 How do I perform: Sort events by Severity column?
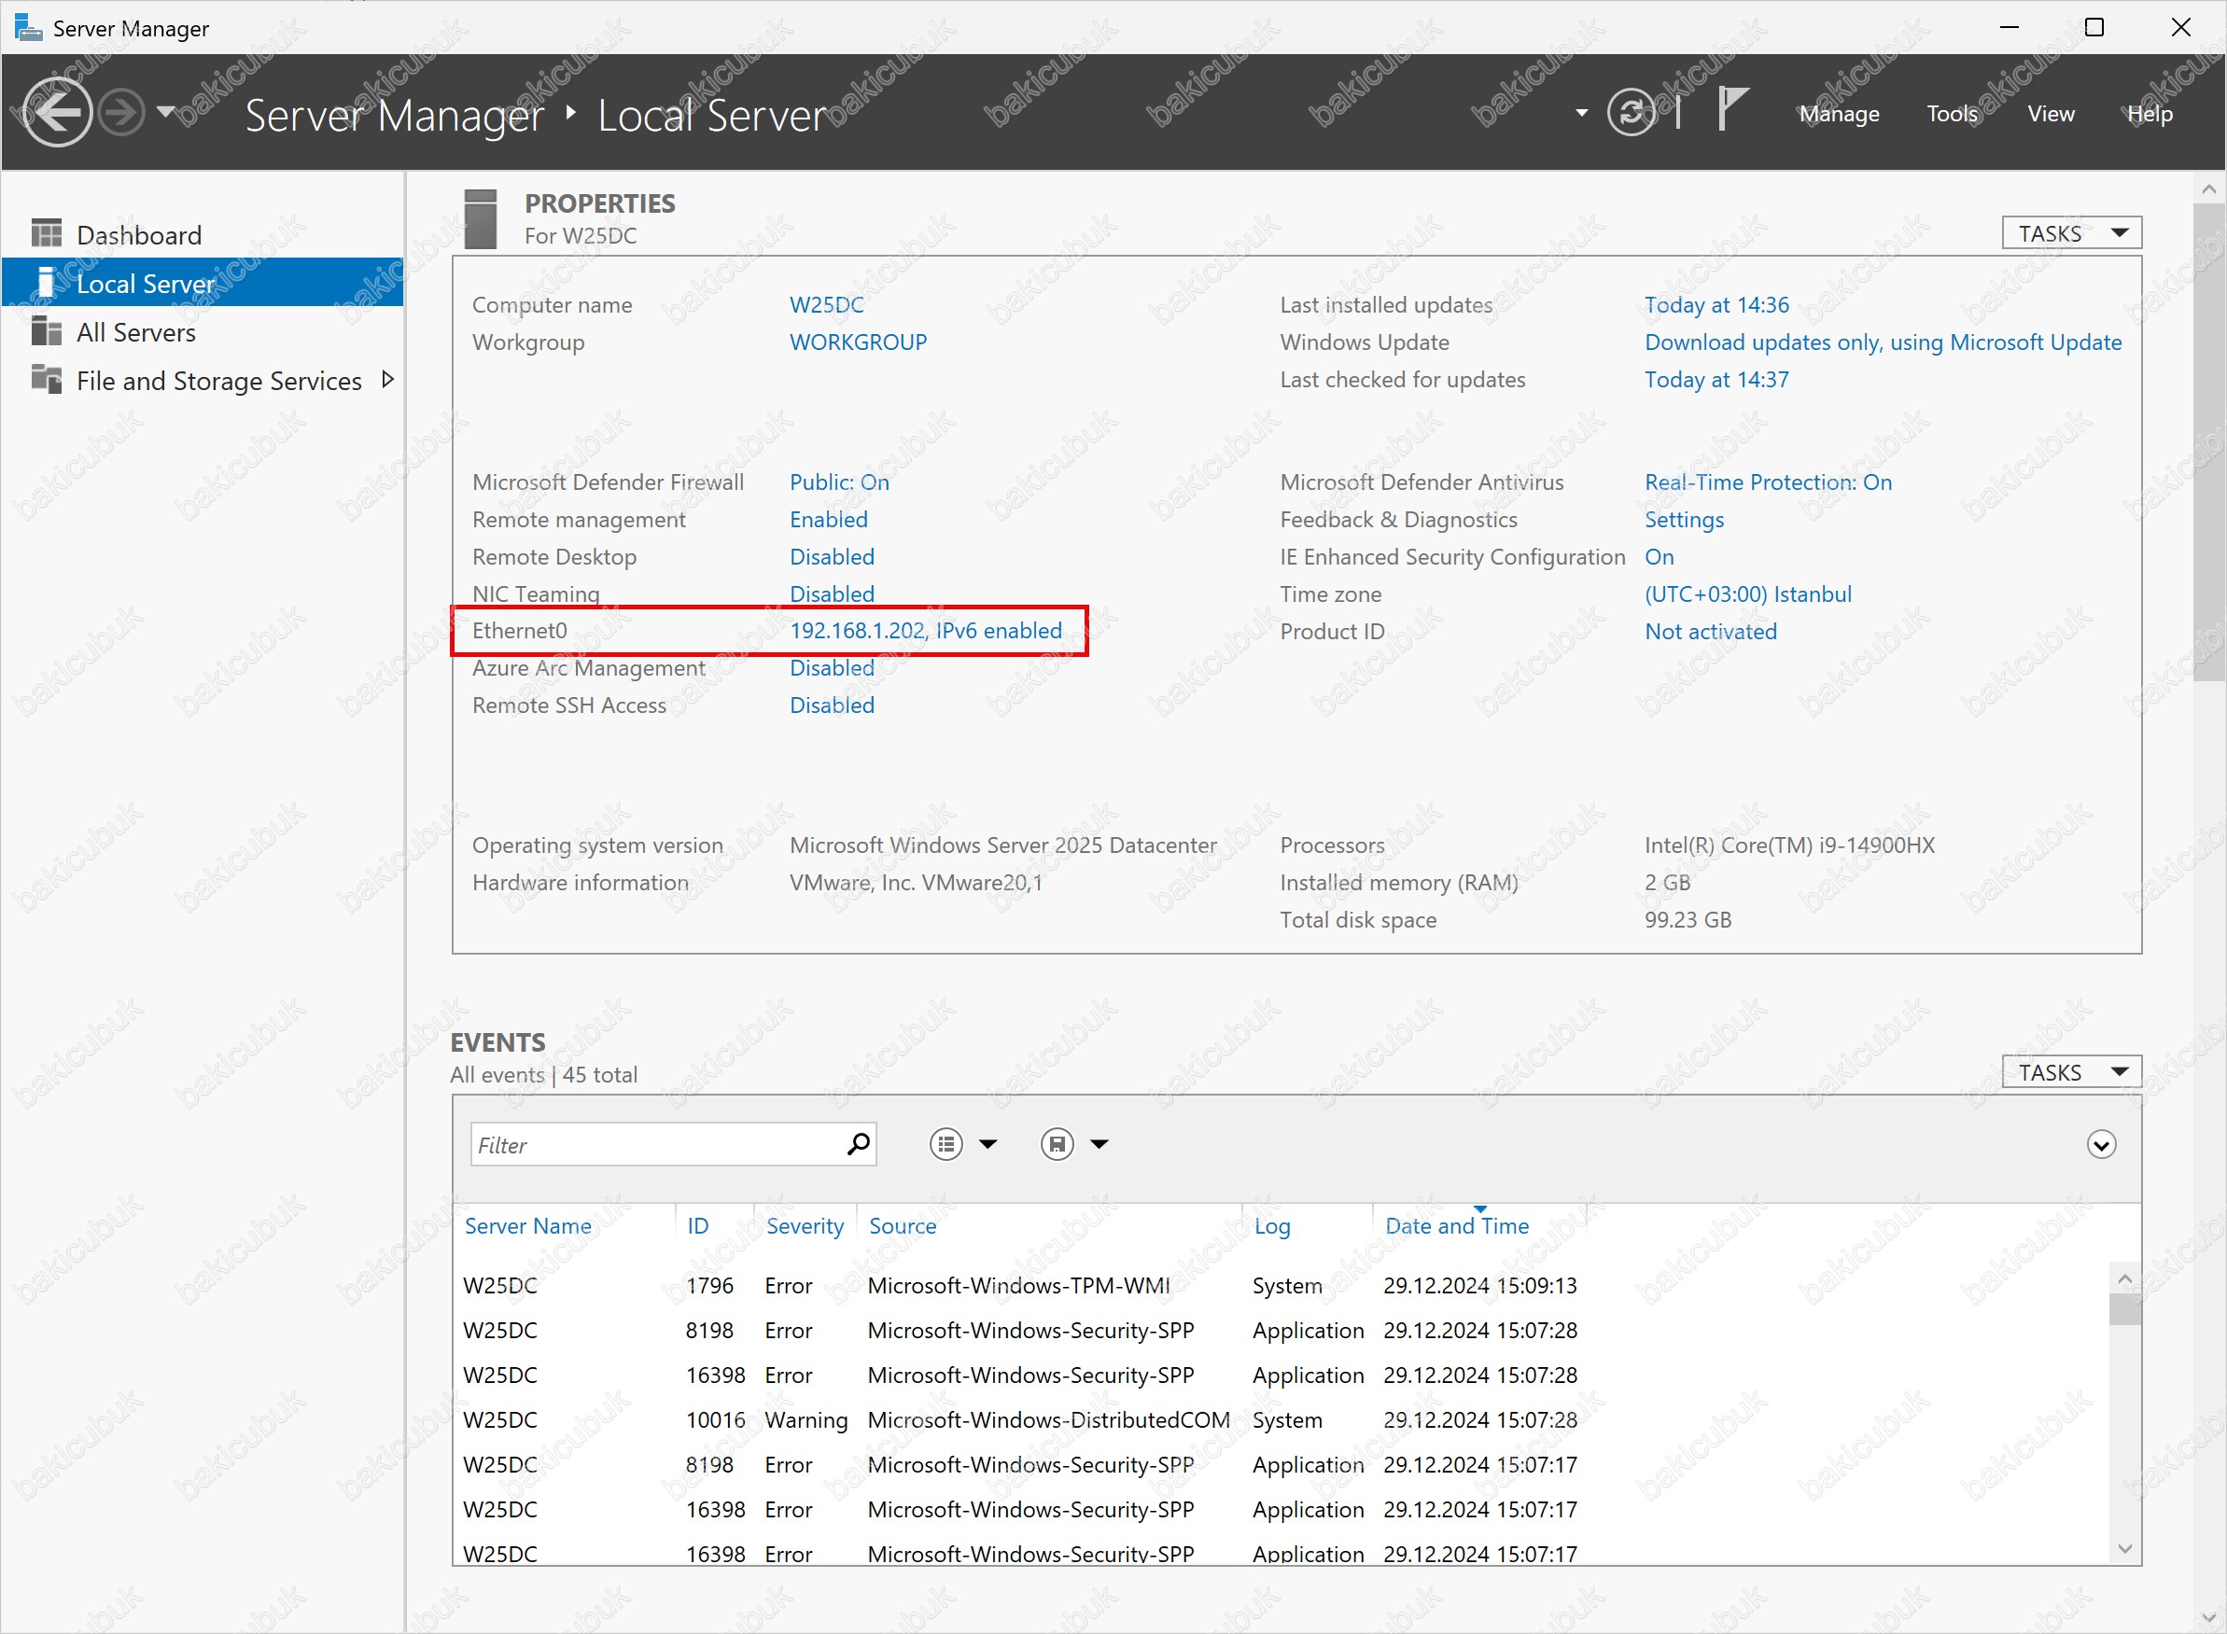pyautogui.click(x=805, y=1225)
